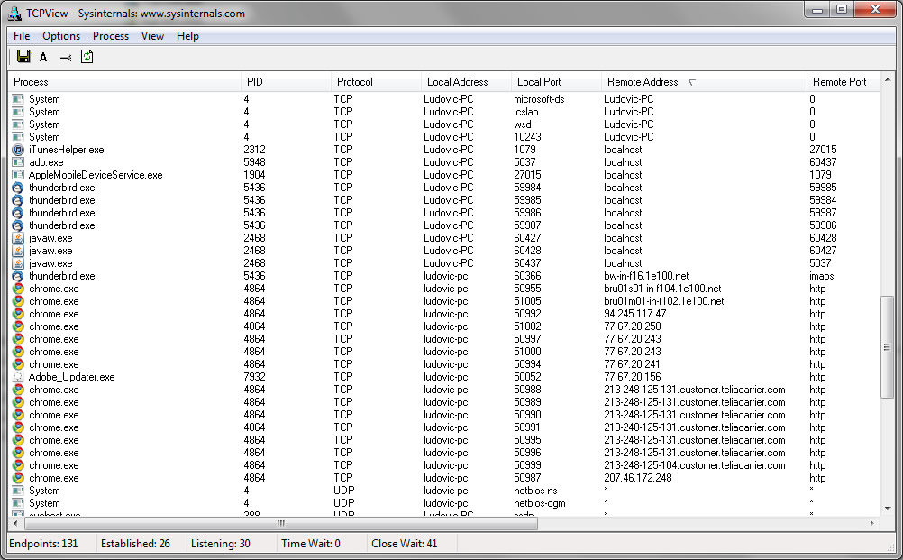Screen dimensions: 903x560
Task: Open the File menu
Action: click(22, 36)
